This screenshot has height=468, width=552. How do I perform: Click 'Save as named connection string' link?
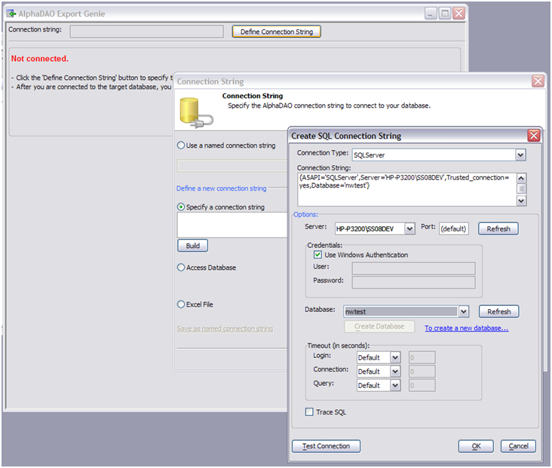point(225,329)
